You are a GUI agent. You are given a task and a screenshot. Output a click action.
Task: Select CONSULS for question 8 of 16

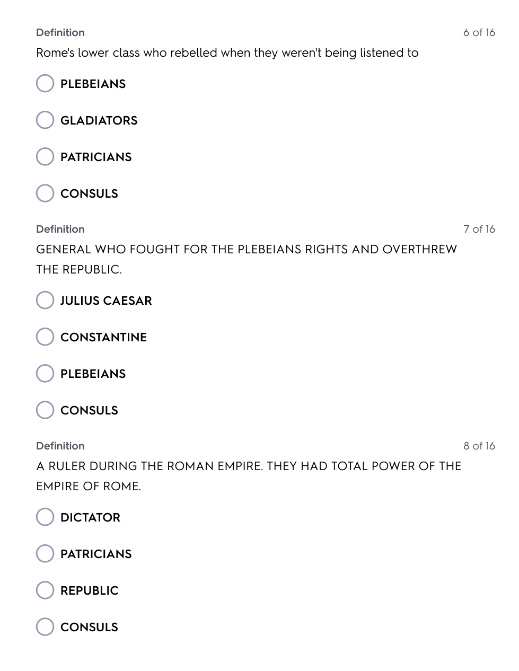click(45, 627)
